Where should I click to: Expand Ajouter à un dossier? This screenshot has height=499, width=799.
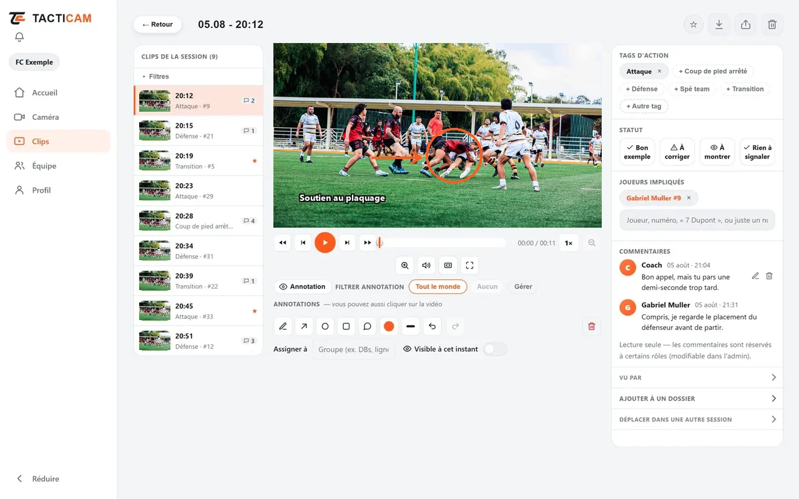click(x=697, y=399)
